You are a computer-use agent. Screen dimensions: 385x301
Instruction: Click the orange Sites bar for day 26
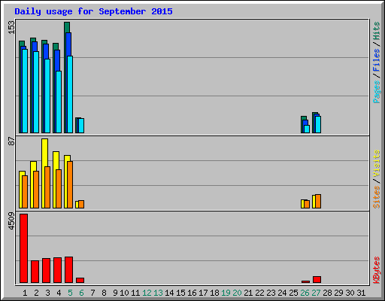(x=307, y=204)
